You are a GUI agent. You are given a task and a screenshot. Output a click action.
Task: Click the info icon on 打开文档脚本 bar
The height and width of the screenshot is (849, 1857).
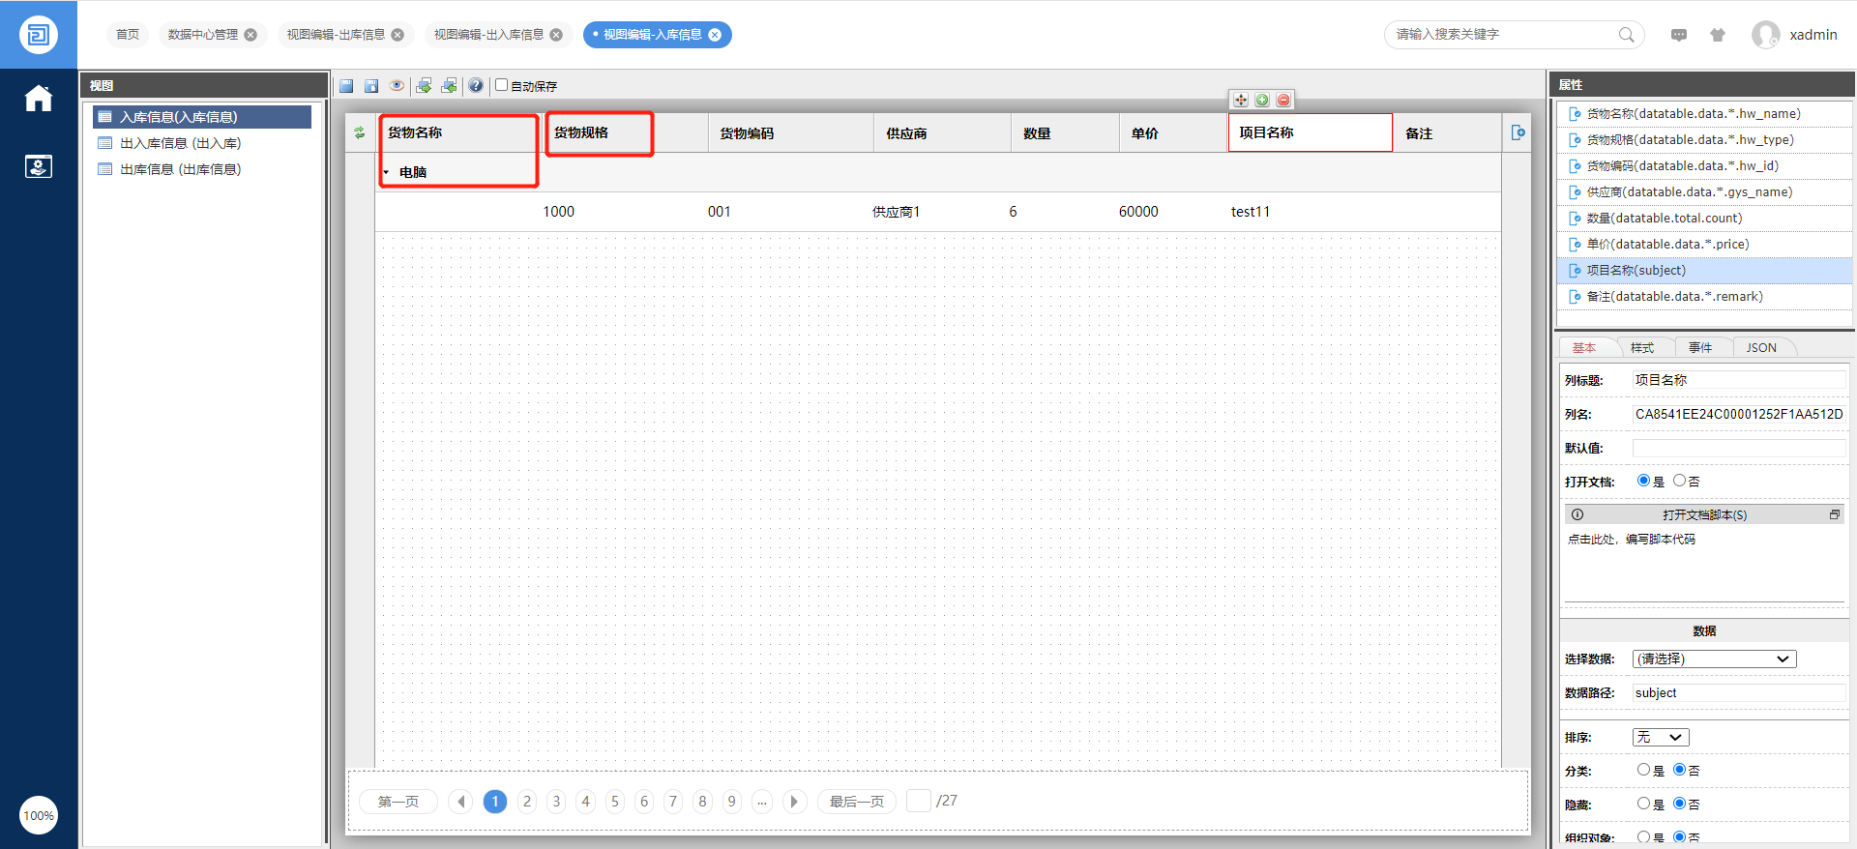1577,514
